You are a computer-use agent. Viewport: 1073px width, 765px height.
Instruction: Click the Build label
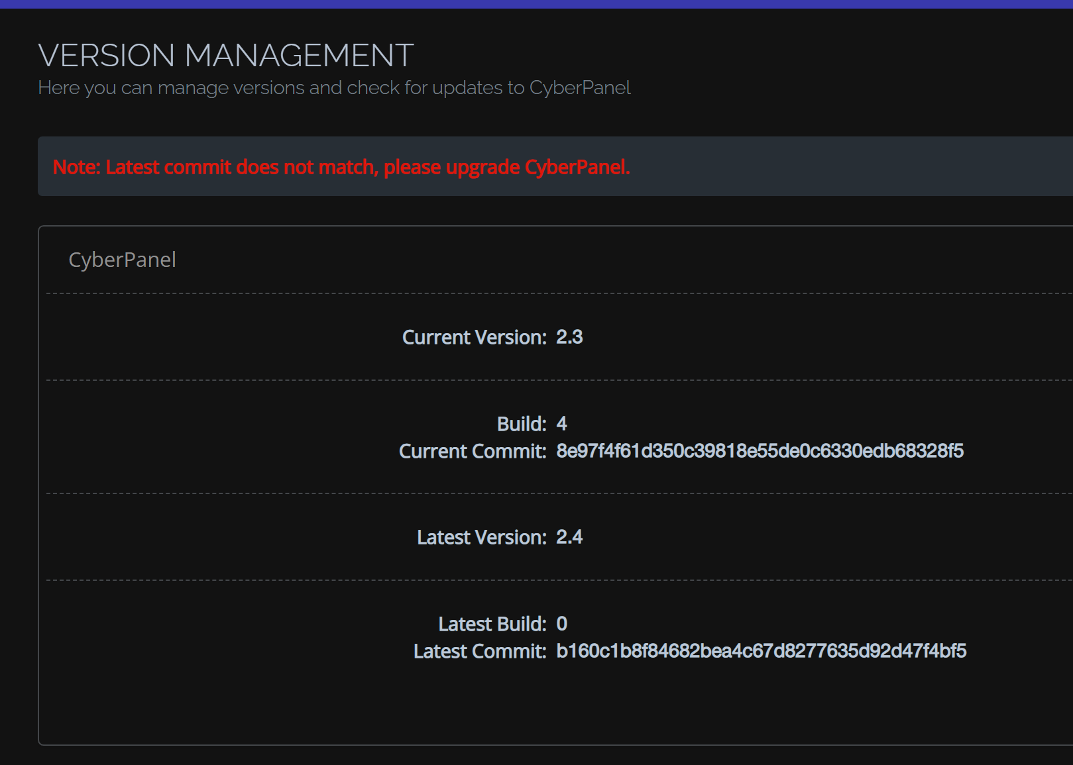coord(522,424)
